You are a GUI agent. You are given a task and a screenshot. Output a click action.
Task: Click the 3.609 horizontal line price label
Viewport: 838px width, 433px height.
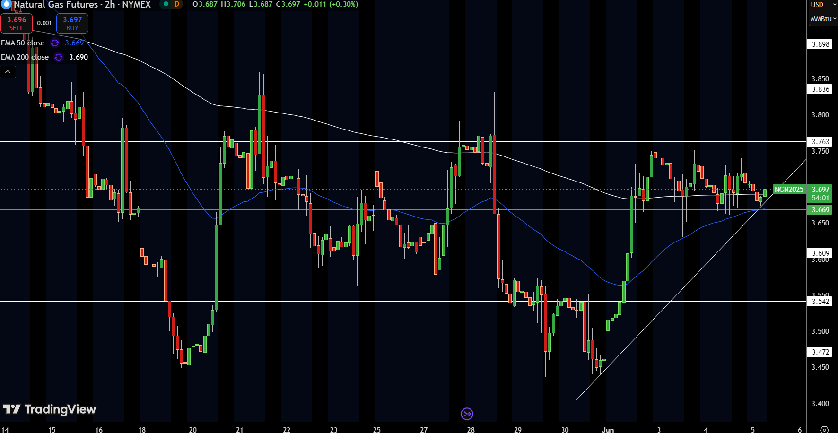pyautogui.click(x=821, y=253)
